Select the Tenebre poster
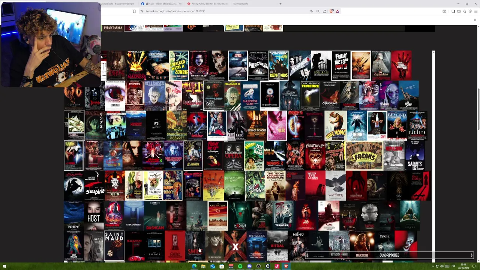The width and height of the screenshot is (480, 270). [310, 96]
